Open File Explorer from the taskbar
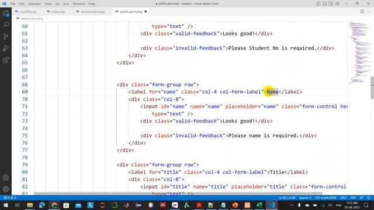The width and height of the screenshot is (374, 210). (30, 205)
